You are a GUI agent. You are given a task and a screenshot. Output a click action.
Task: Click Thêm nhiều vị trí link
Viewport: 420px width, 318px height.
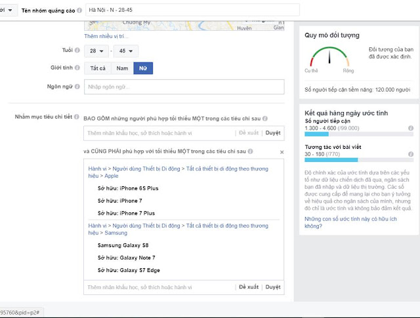106,36
